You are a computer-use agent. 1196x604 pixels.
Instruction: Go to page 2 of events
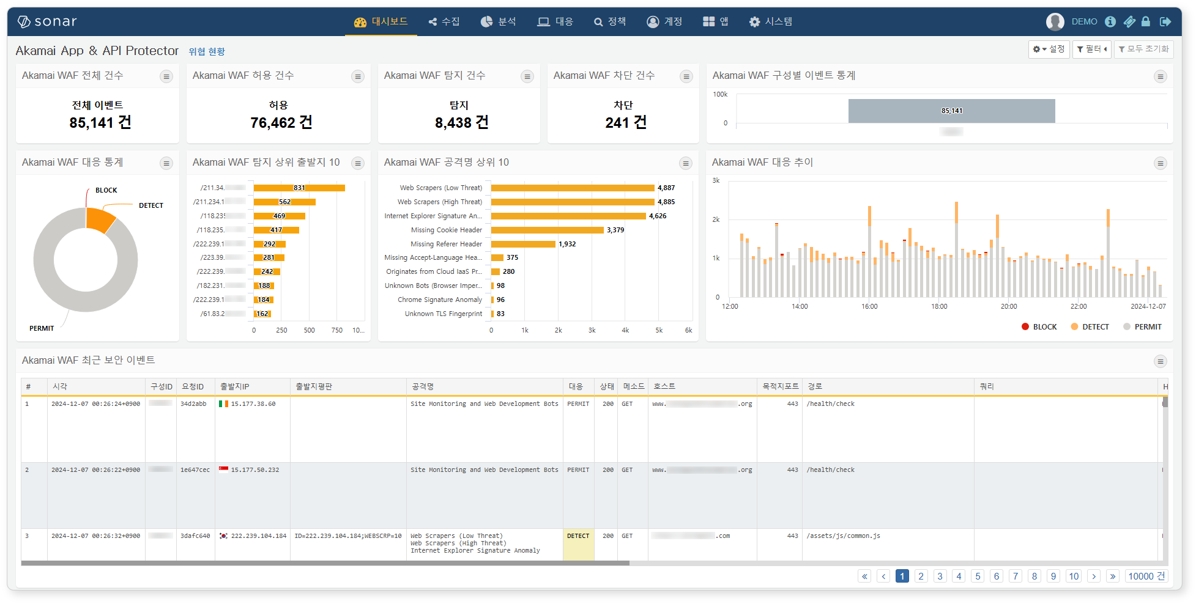pyautogui.click(x=921, y=576)
